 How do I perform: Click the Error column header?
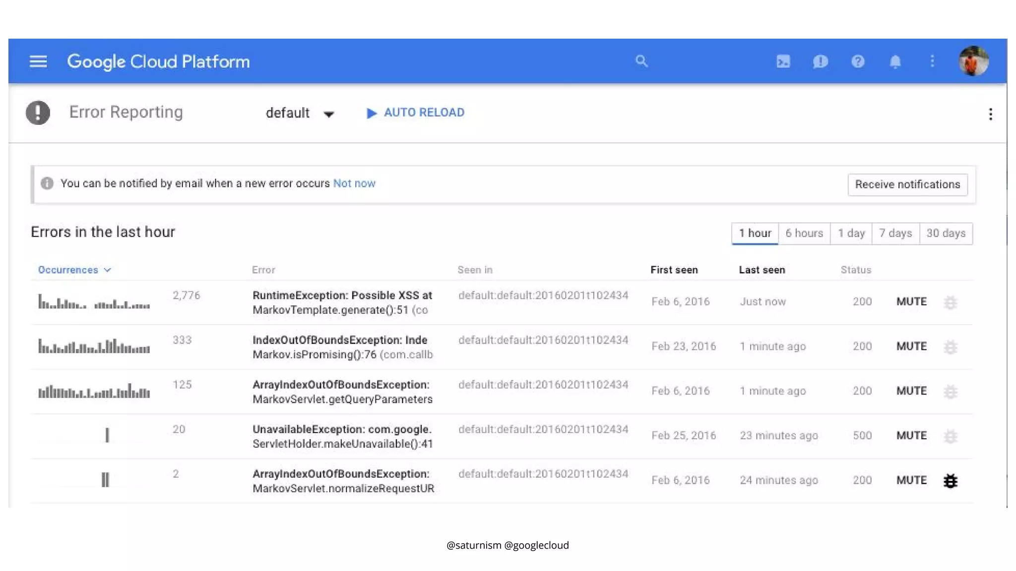pos(263,270)
